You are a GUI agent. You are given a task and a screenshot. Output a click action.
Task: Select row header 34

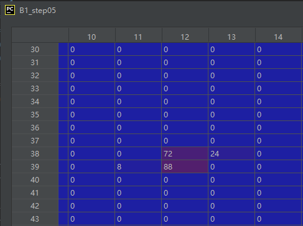(35, 102)
